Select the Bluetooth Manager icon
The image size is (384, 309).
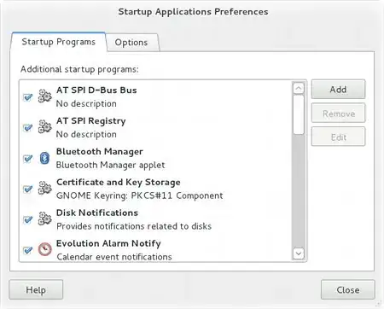pyautogui.click(x=44, y=158)
